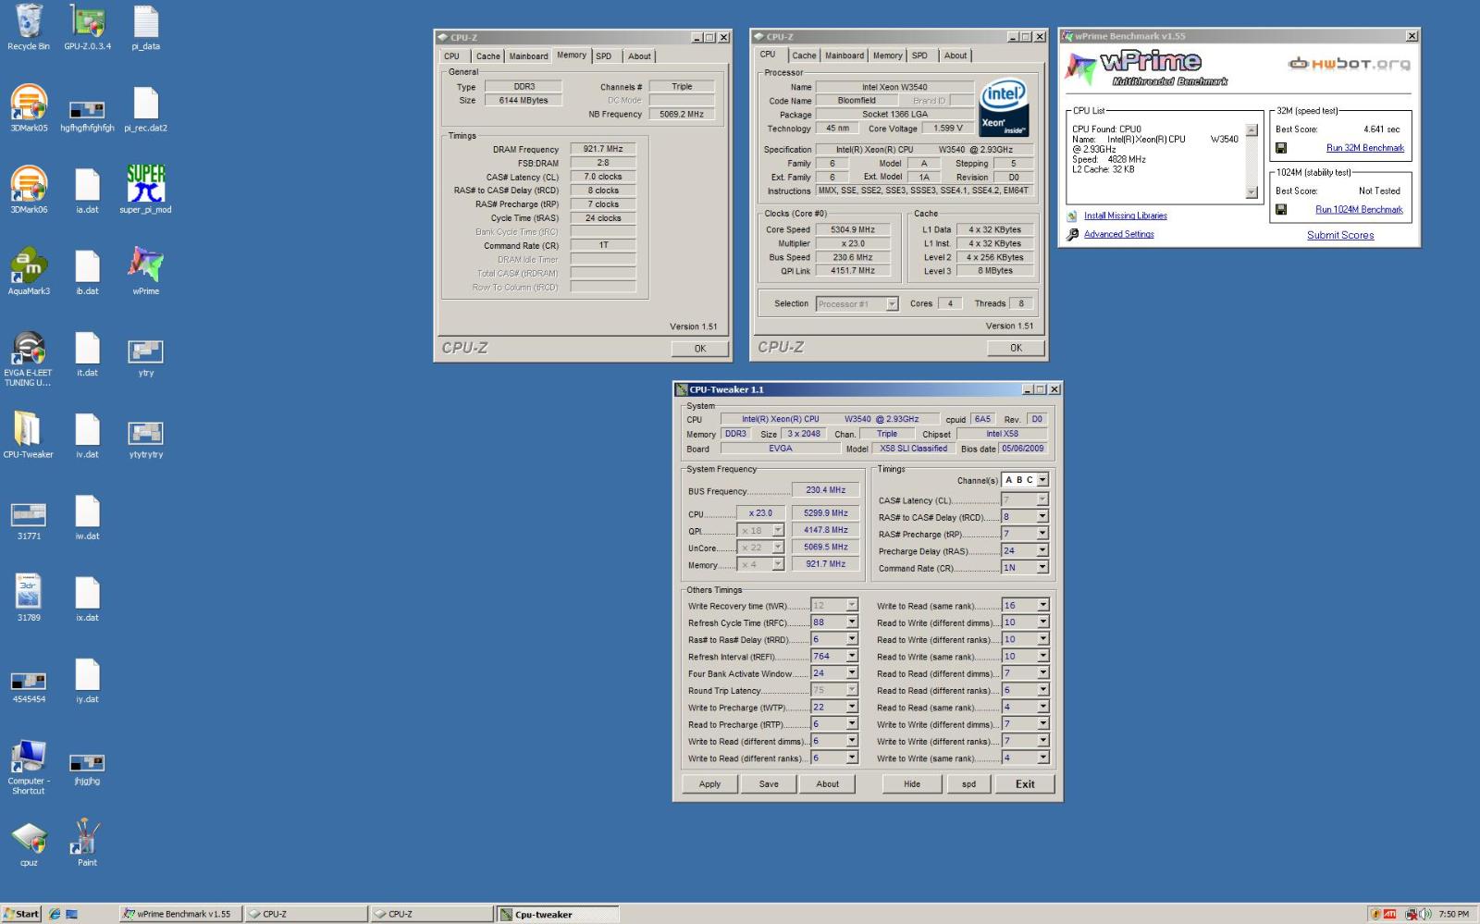Open the Channel(s) A B C dropdown
The width and height of the screenshot is (1480, 924).
[x=1042, y=480]
